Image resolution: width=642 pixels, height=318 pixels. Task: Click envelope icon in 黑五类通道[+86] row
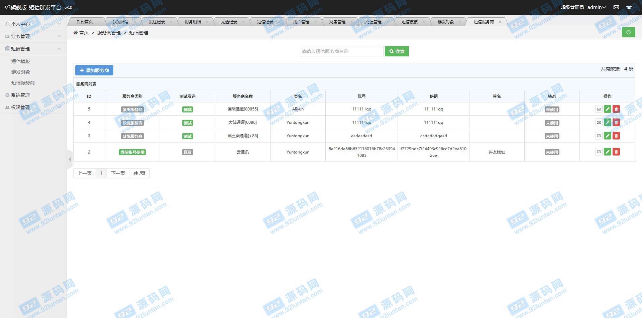[599, 136]
